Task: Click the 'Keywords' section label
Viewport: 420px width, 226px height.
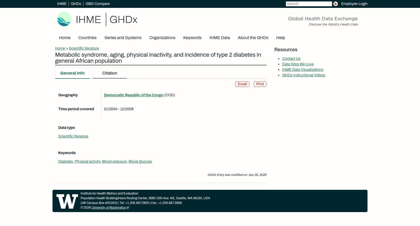Action: 67,153
